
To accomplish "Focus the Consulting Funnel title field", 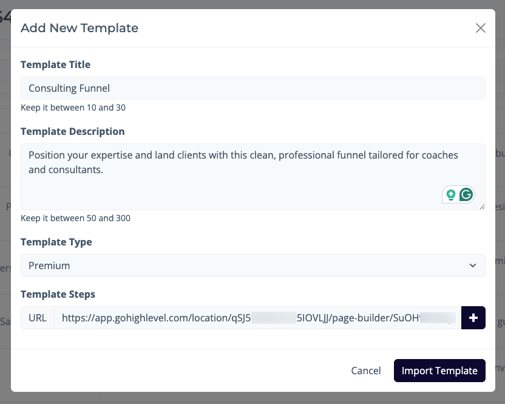I will point(252,88).
